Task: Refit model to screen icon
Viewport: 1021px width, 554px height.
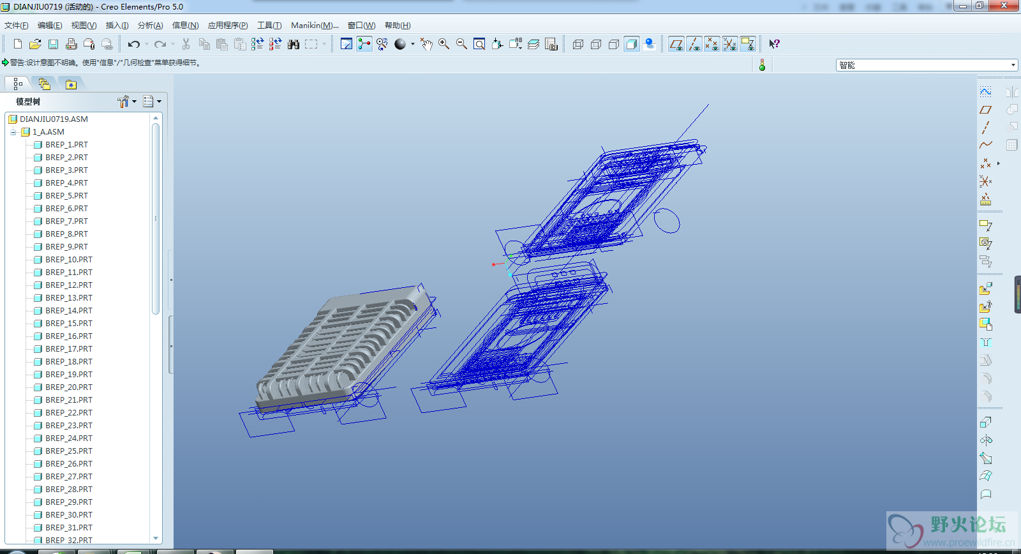Action: pos(479,44)
